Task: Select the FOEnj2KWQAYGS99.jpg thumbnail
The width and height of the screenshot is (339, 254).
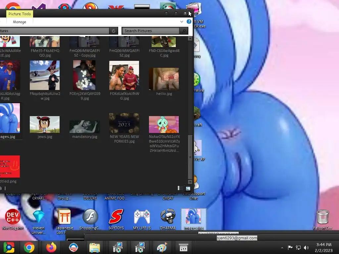Action: (x=84, y=75)
